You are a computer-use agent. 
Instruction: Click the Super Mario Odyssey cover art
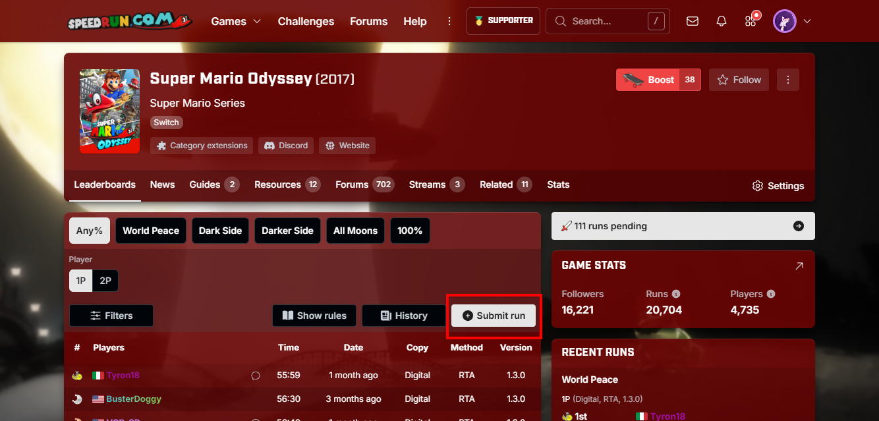pos(109,111)
